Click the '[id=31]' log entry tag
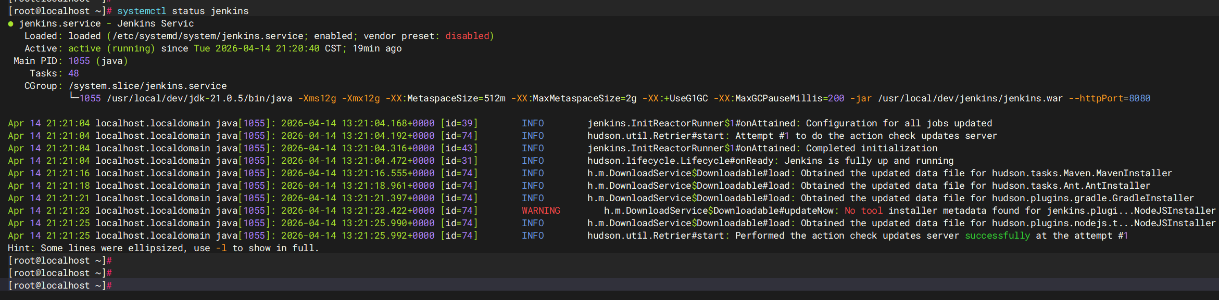The width and height of the screenshot is (1219, 300). click(459, 161)
